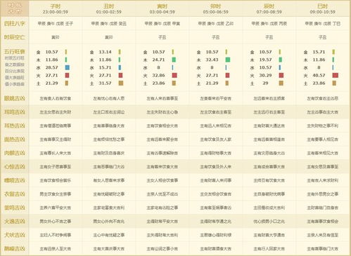
Task: Click the 眼跳吉凶 row label
Action: point(15,98)
